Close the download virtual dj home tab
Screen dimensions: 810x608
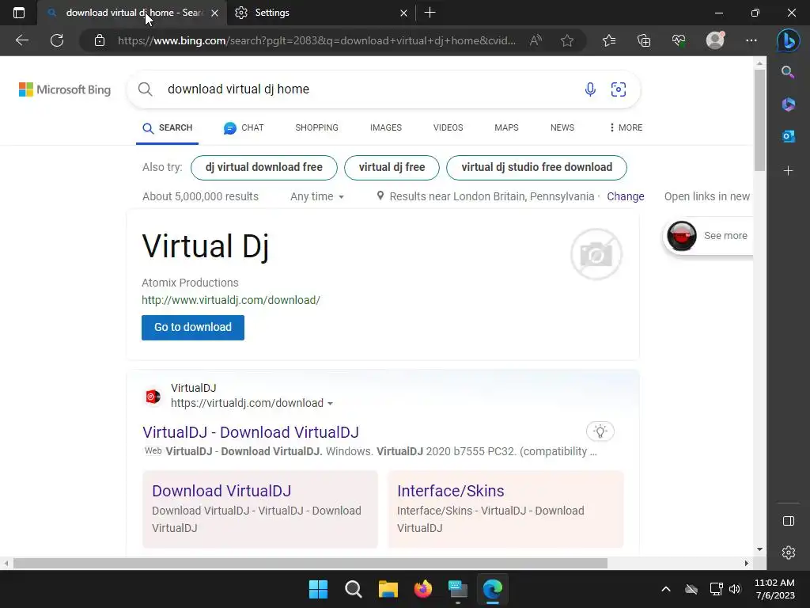pos(214,13)
